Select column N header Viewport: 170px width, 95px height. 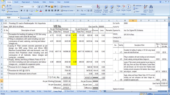133,20
